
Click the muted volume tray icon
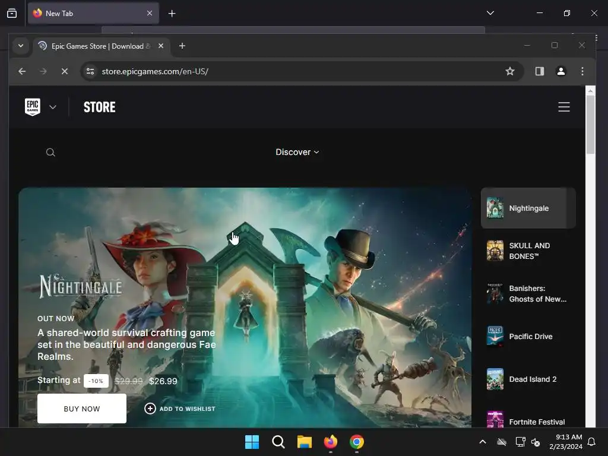pos(536,442)
